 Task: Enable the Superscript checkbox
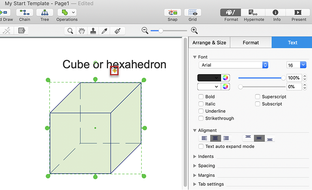258,97
